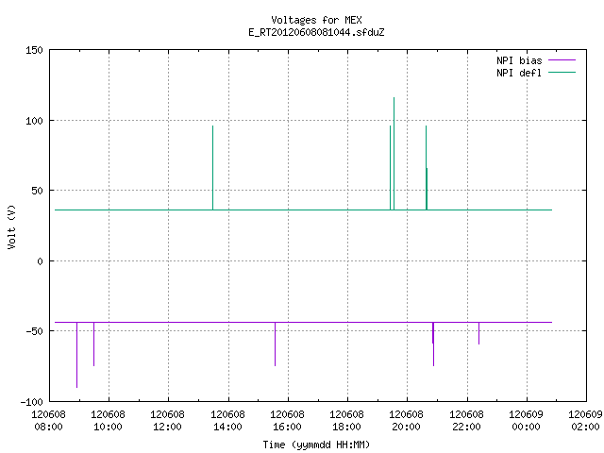Click the deepest purple spike near 09:00
Viewport: 604px width, 453px height.
(x=77, y=355)
